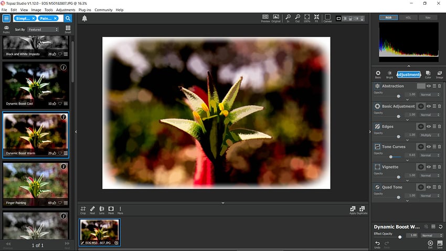Toggle visibility of the Edges adjustment

point(429,127)
